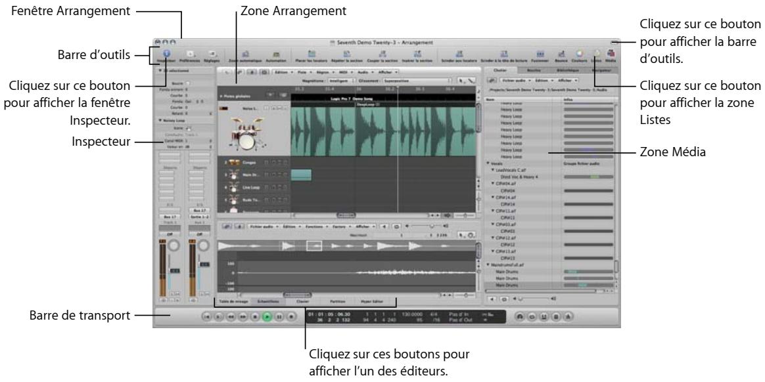Toggle the headphones button in the transport bar

520,316
